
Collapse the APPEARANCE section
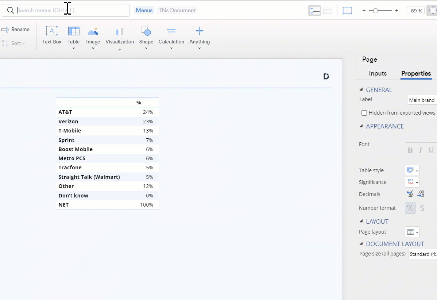[x=361, y=126]
